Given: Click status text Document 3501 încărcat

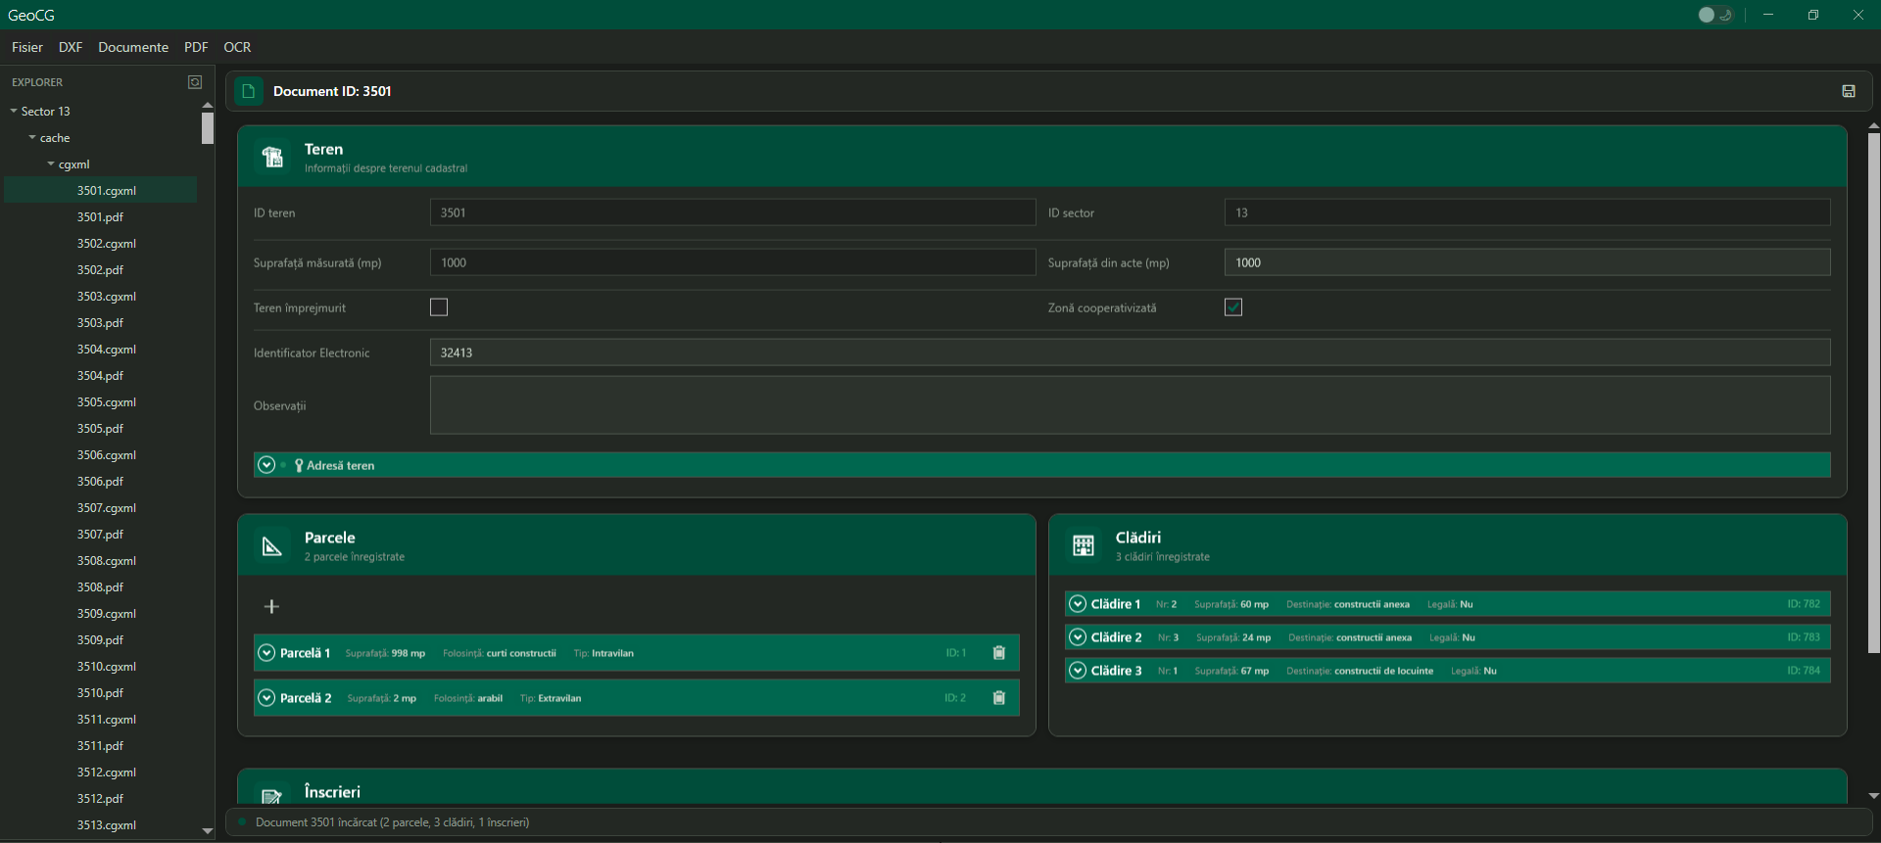Looking at the screenshot, I should [x=392, y=822].
